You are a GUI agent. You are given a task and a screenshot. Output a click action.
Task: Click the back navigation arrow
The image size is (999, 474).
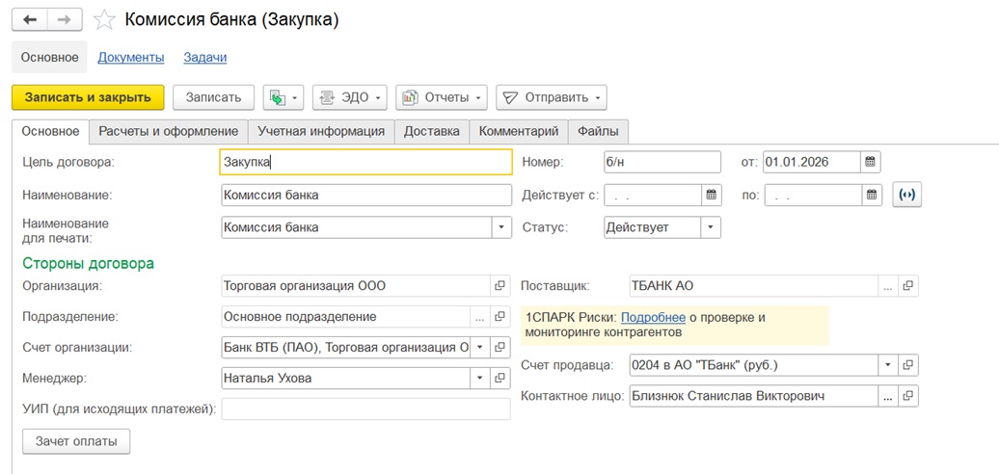tap(29, 19)
